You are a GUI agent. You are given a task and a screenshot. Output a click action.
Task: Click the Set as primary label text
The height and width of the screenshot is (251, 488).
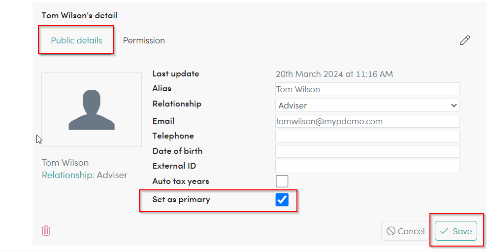pos(181,200)
